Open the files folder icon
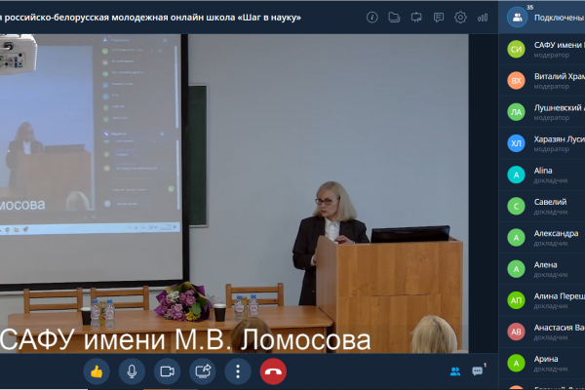Viewport: 585px width, 390px height. point(394,17)
